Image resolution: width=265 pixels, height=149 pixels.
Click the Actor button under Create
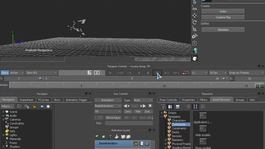(223, 11)
